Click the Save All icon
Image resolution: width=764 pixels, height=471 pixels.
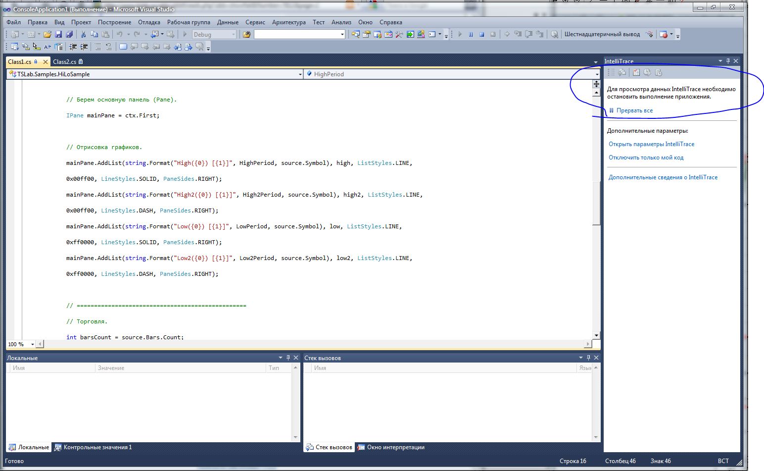click(x=69, y=34)
